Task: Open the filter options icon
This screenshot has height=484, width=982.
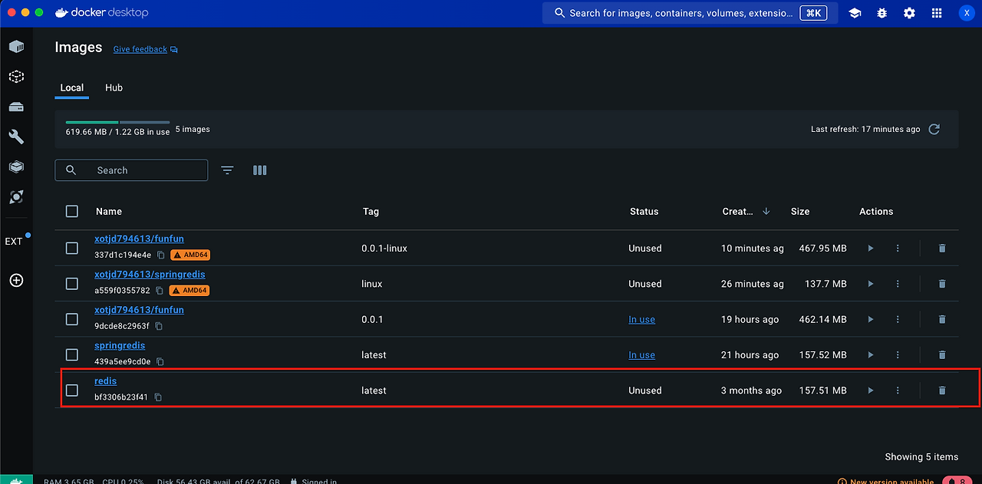Action: click(x=227, y=170)
